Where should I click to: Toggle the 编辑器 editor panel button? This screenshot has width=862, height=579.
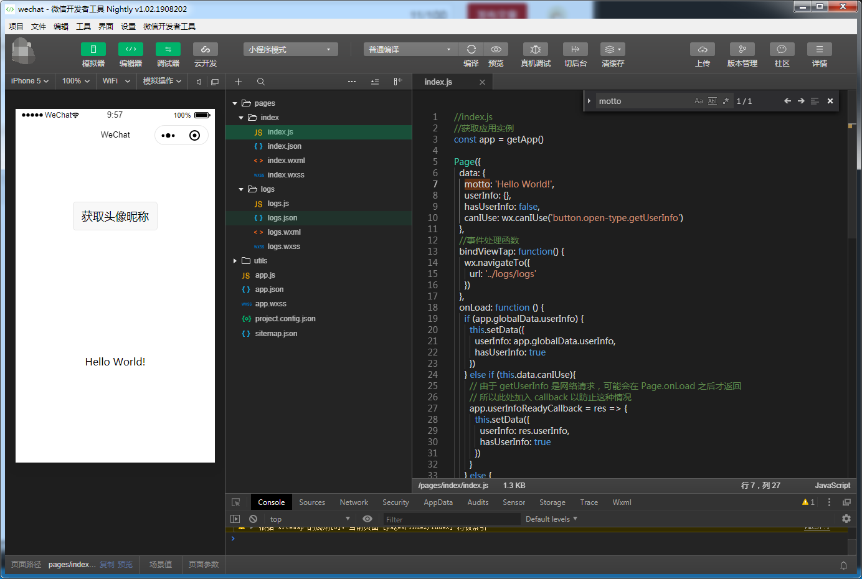[131, 49]
